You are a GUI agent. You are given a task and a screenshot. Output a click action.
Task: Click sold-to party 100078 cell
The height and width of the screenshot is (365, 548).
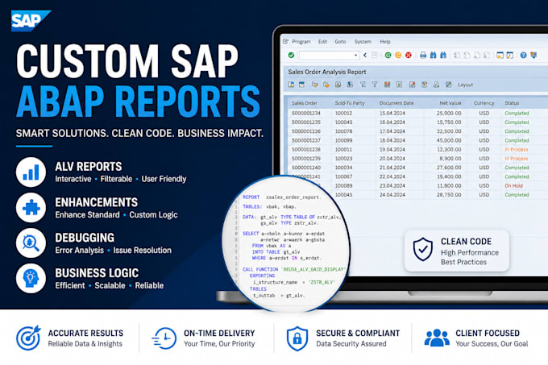point(343,131)
